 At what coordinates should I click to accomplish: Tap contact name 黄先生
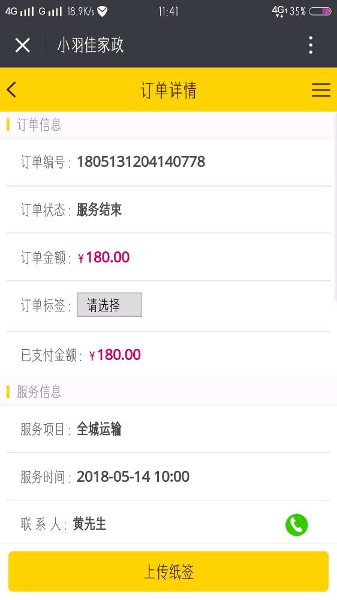click(89, 524)
